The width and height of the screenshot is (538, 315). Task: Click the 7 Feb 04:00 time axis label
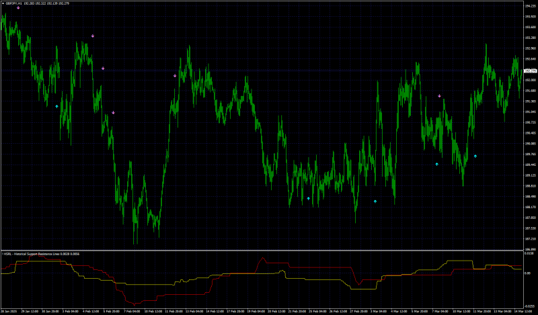tap(132, 312)
